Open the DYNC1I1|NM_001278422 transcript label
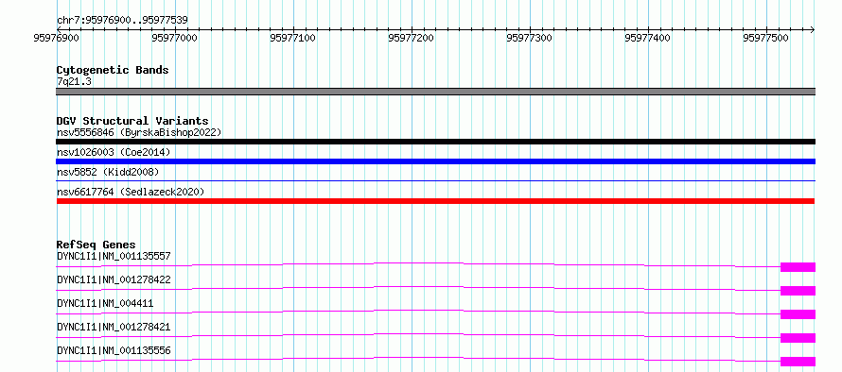842x372 pixels. 114,279
